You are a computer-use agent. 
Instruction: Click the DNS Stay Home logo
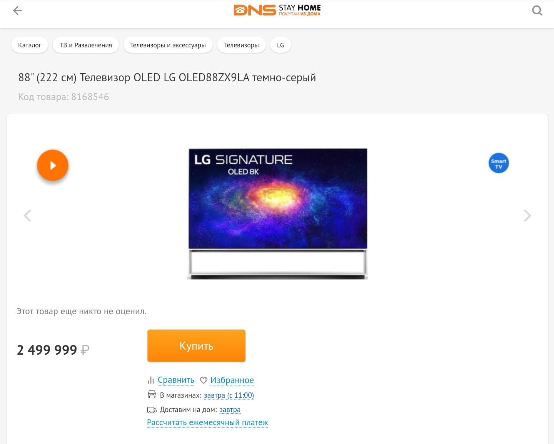(277, 10)
